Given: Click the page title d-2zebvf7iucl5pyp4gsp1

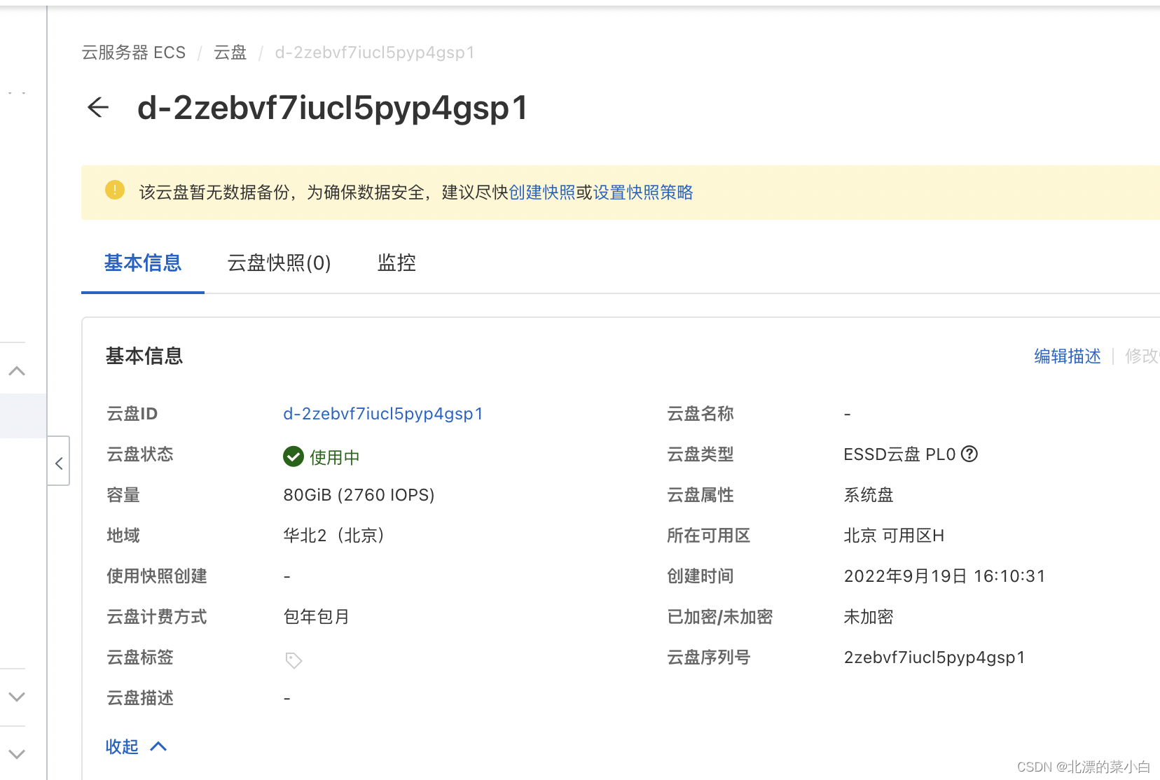Looking at the screenshot, I should pos(333,108).
